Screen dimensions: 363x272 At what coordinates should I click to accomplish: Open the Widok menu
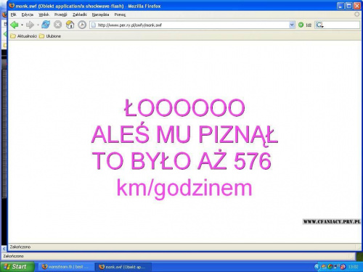(44, 15)
